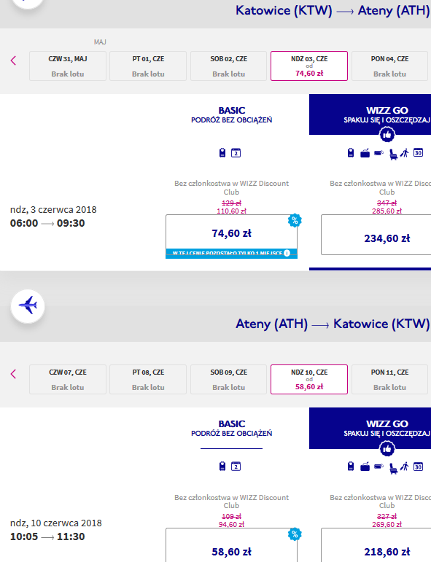
Task: Click the luggage icon under return BASIC fare
Action: [x=222, y=467]
